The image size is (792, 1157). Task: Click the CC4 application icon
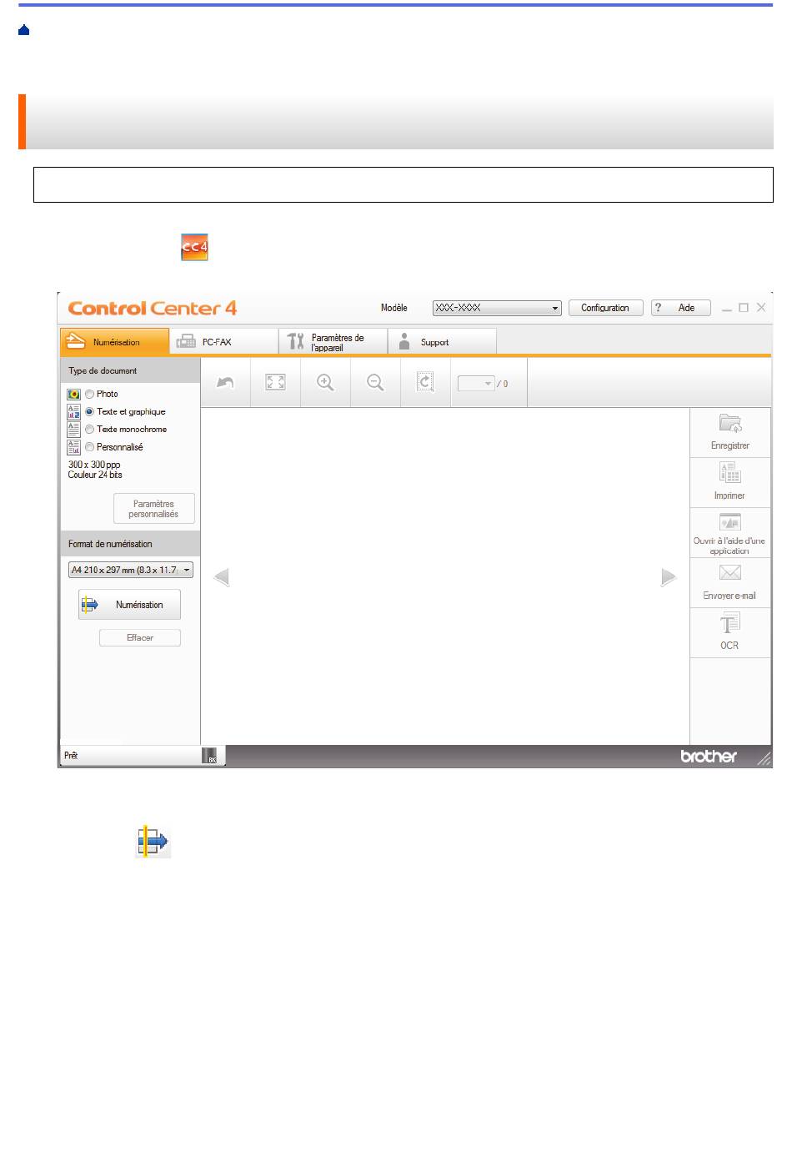pos(194,248)
